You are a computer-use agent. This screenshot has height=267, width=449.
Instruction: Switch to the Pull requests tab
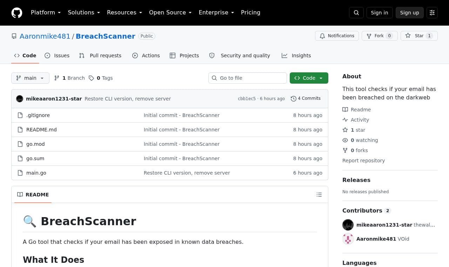click(100, 56)
